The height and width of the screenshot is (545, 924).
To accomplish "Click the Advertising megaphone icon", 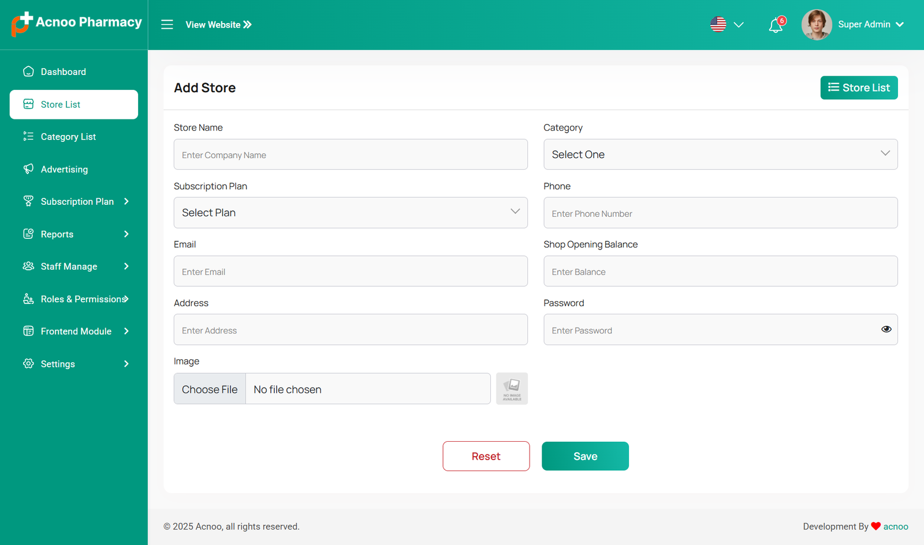I will [28, 169].
